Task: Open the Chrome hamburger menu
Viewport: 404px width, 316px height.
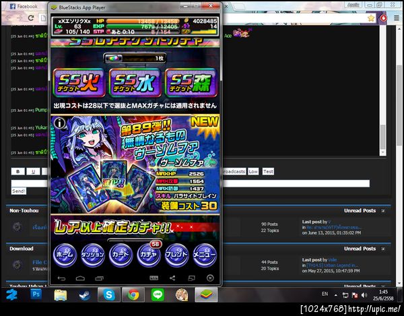Action: (397, 18)
